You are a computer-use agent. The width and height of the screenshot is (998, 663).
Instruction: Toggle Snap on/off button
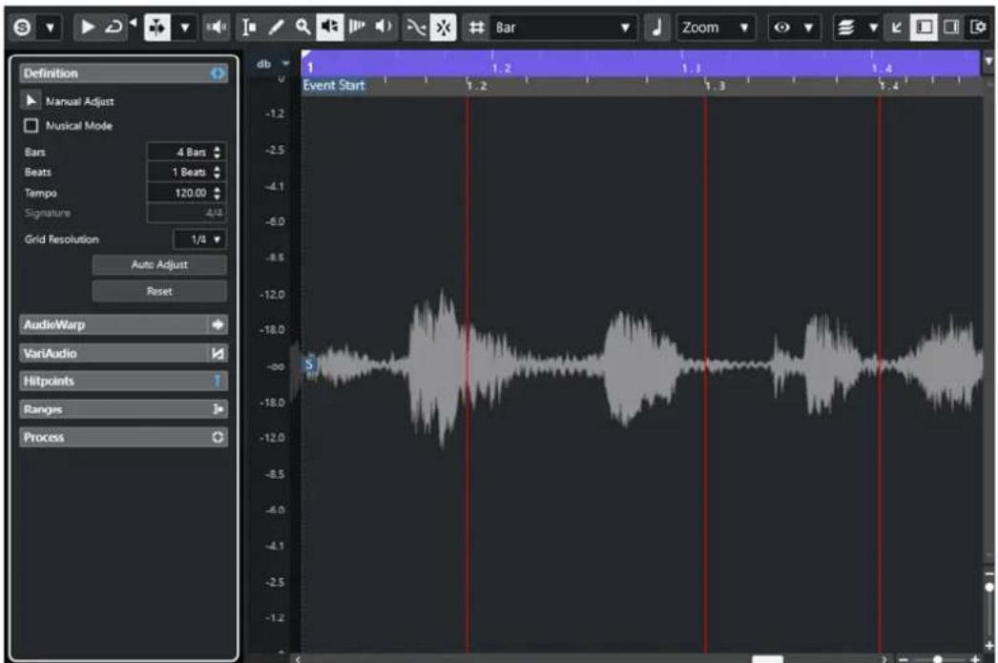pos(443,28)
